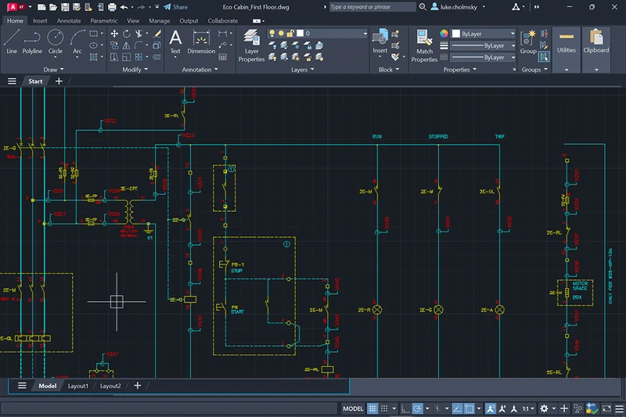The width and height of the screenshot is (626, 417).
Task: Click the Share button
Action: click(x=176, y=6)
